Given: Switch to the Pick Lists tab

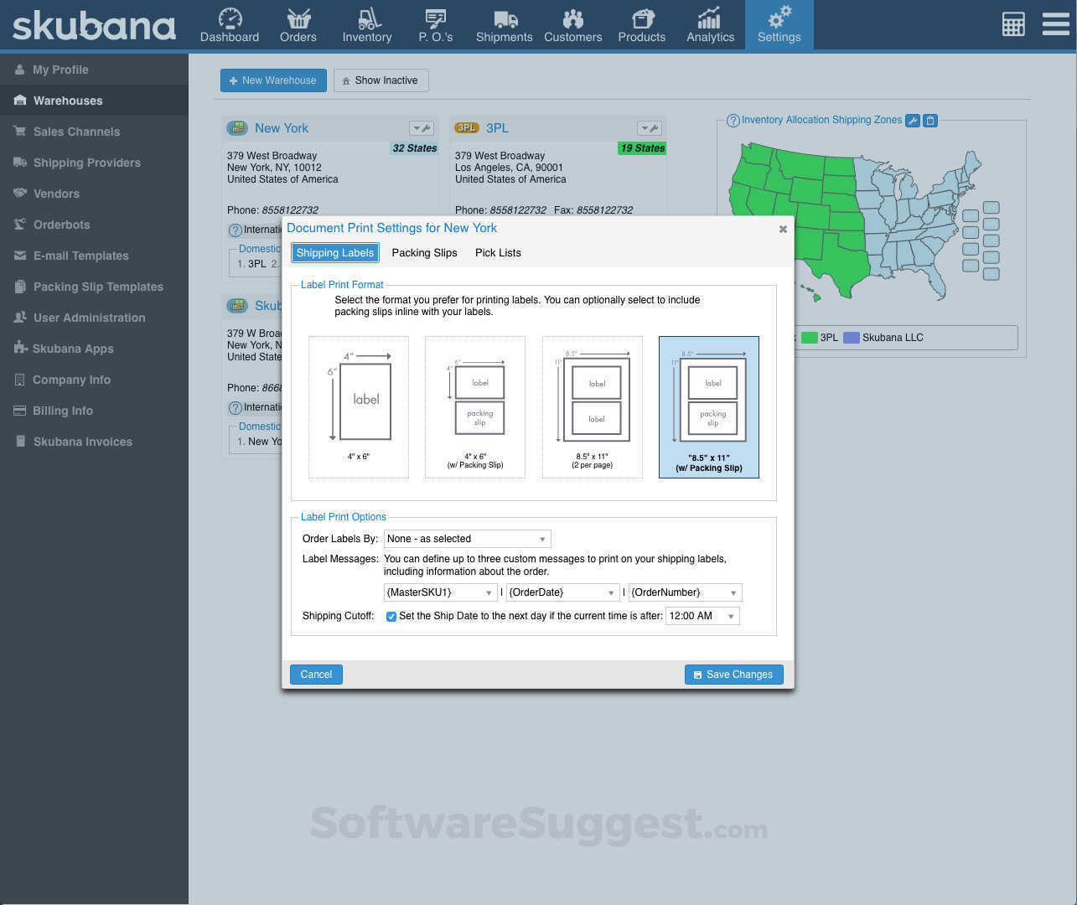Looking at the screenshot, I should point(498,252).
